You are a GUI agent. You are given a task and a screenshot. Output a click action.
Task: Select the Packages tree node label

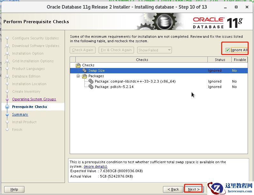96,76
